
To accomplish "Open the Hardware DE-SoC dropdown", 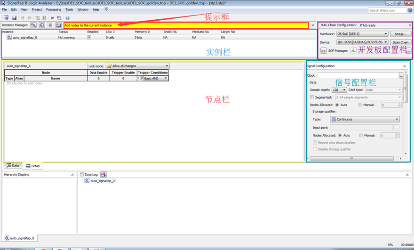I will pos(362,34).
